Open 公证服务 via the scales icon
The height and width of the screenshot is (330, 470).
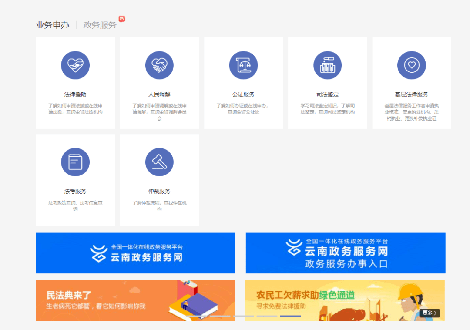click(243, 65)
